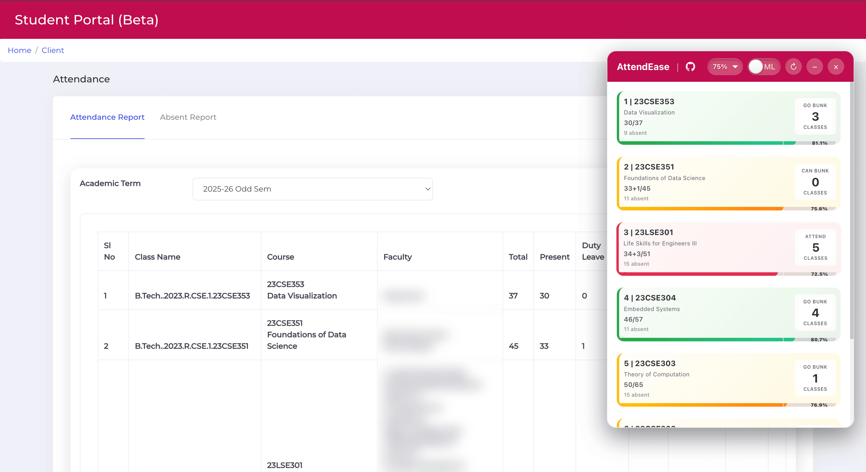Click the AttendEase panel scrollbar
This screenshot has width=866, height=472.
852,211
